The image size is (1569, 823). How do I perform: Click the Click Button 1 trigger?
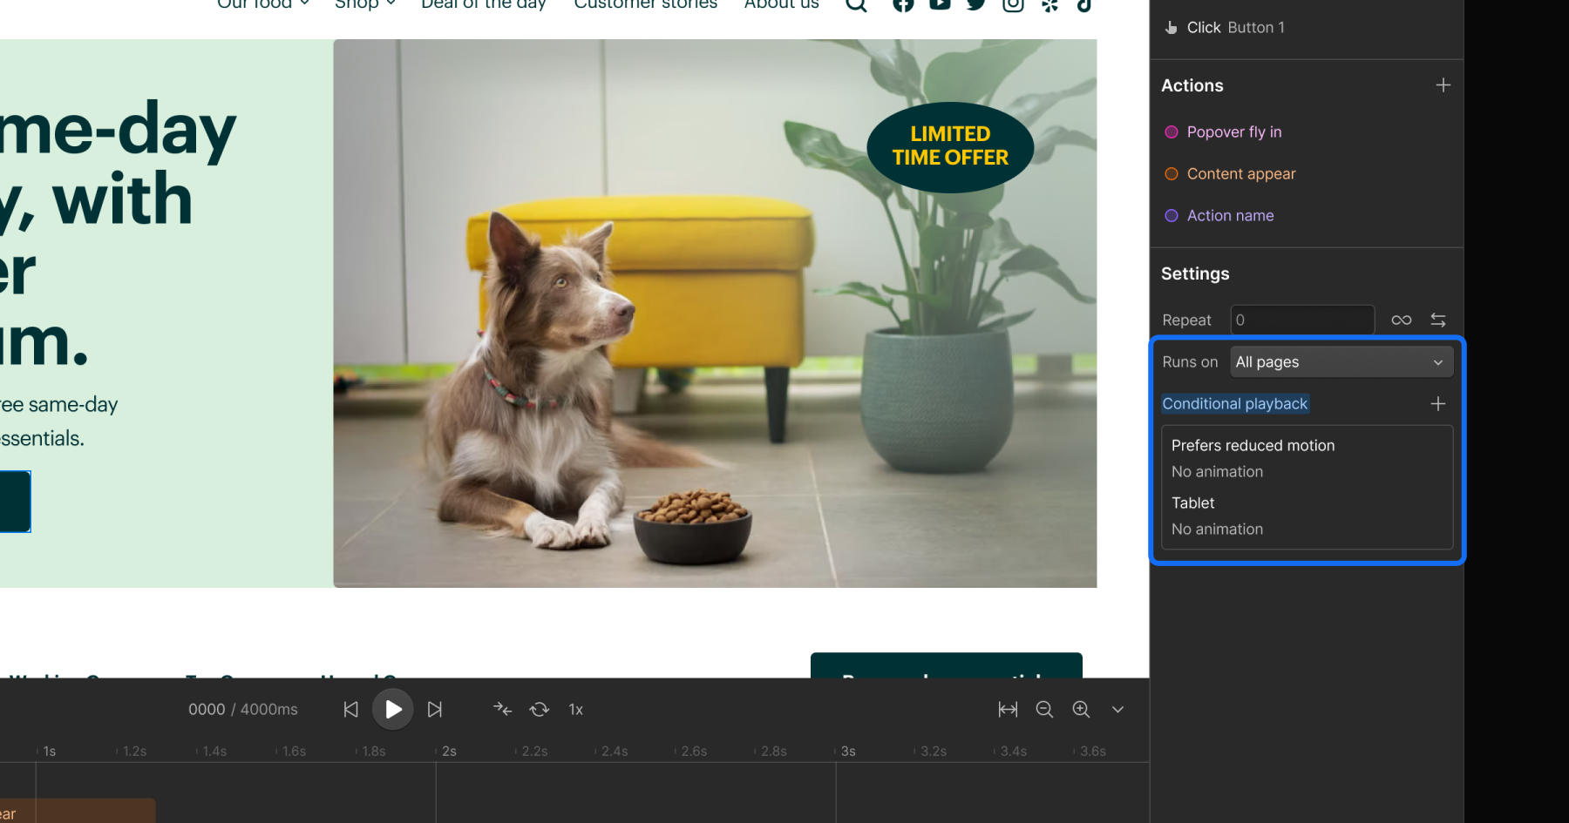click(1235, 28)
